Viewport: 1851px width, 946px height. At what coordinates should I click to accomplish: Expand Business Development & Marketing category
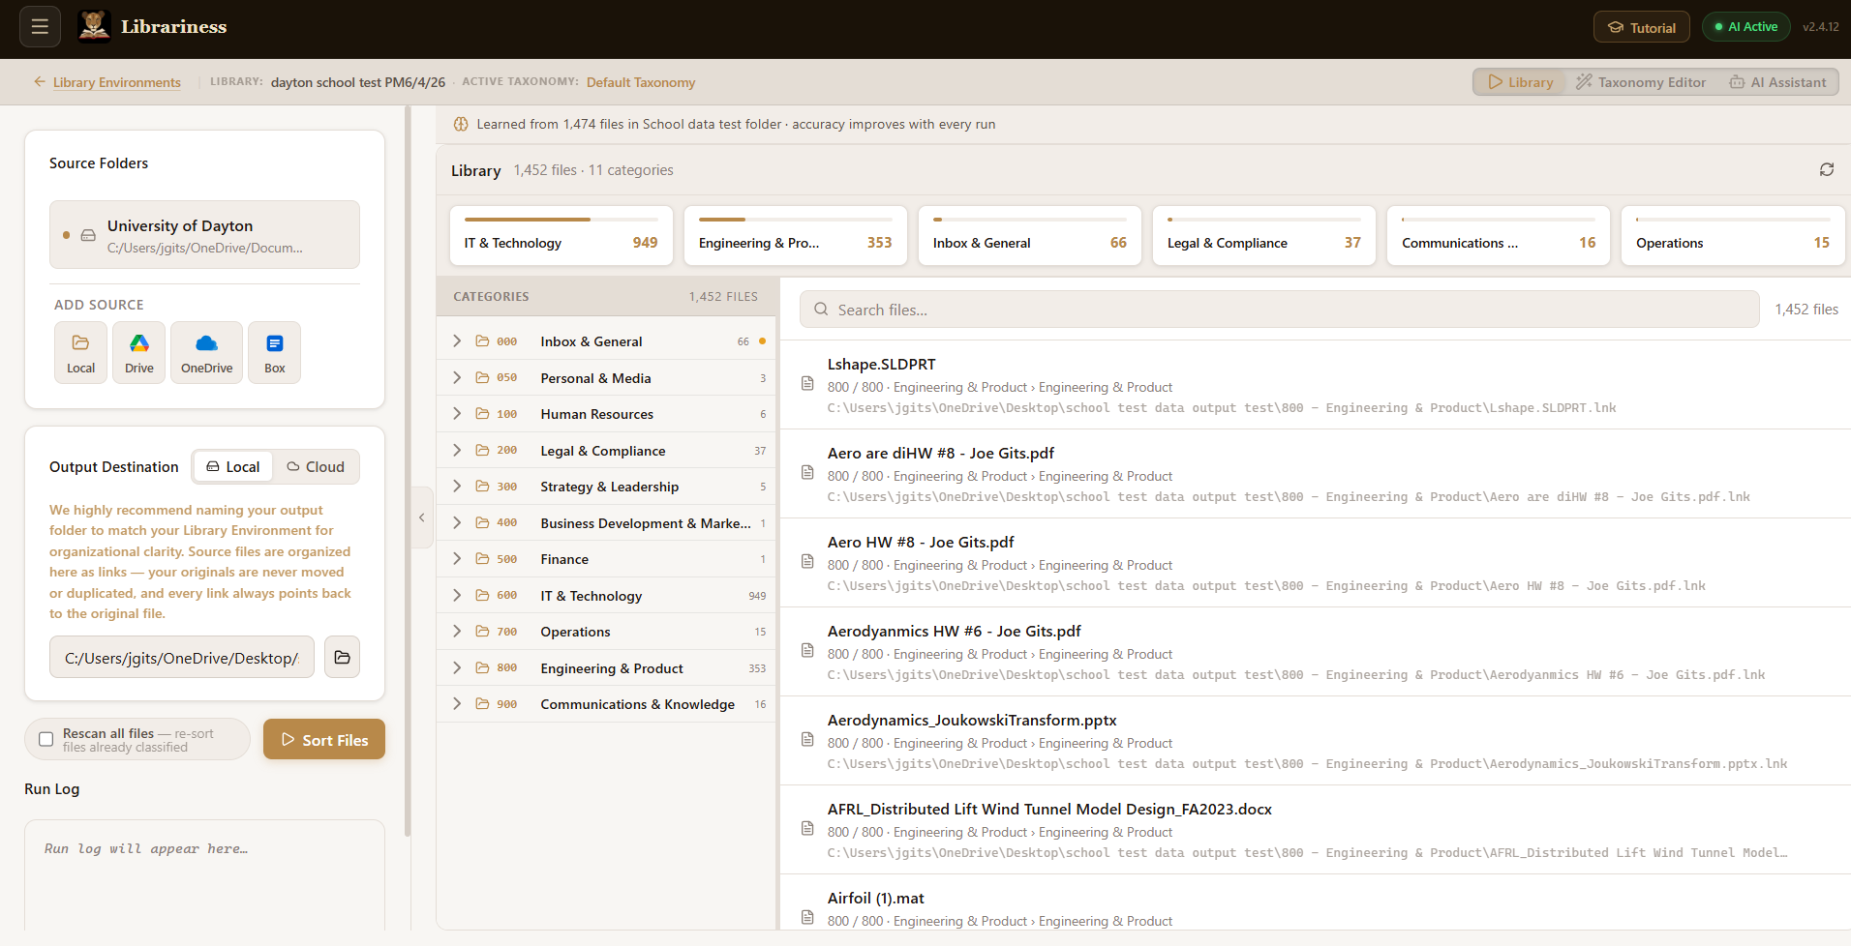point(457,522)
